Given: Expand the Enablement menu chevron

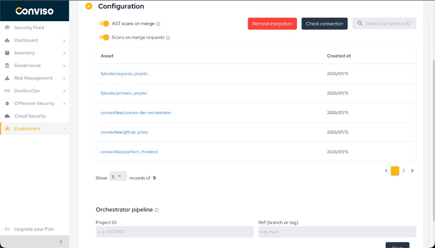Looking at the screenshot, I should coord(64,129).
